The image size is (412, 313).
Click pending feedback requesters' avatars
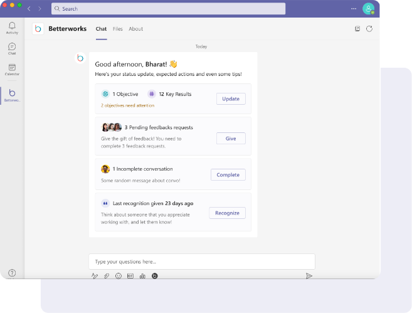112,127
